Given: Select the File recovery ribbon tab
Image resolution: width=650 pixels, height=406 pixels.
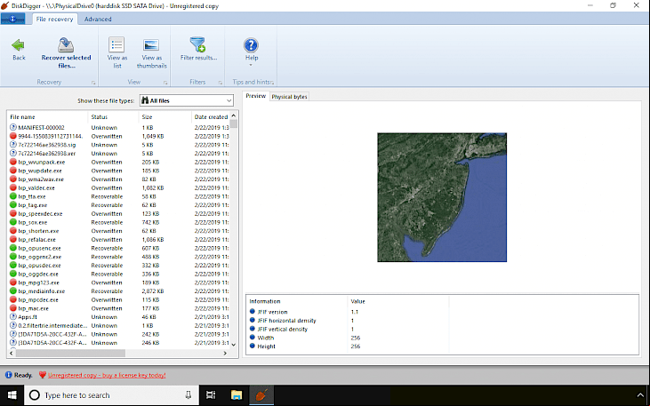Looking at the screenshot, I should click(x=54, y=19).
